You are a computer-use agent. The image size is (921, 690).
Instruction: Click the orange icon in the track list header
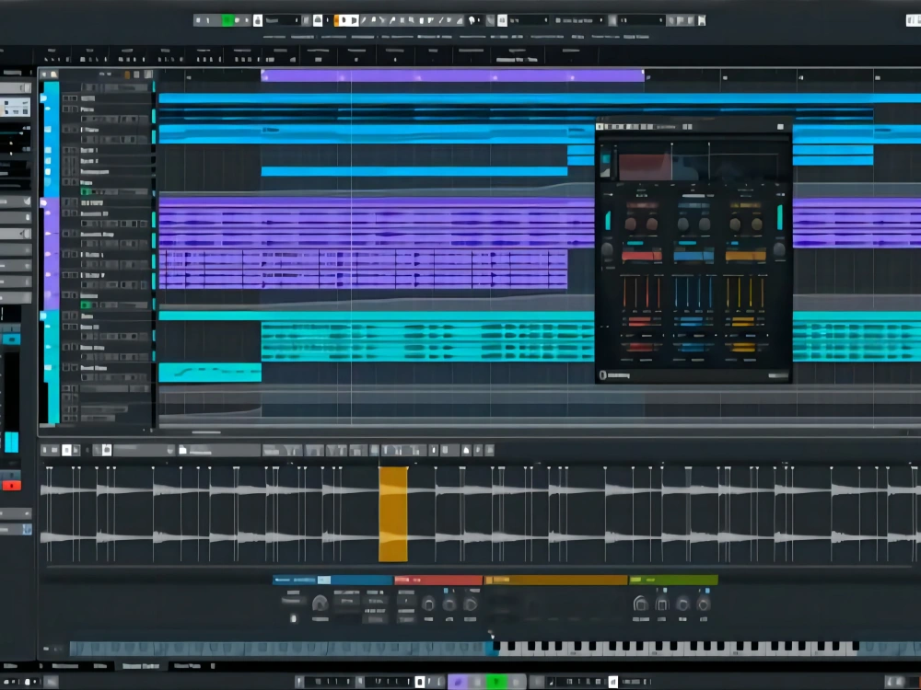pyautogui.click(x=127, y=75)
